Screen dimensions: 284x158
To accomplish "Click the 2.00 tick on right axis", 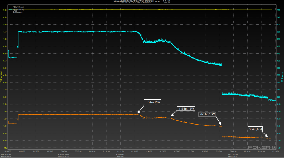I will coord(278,32).
